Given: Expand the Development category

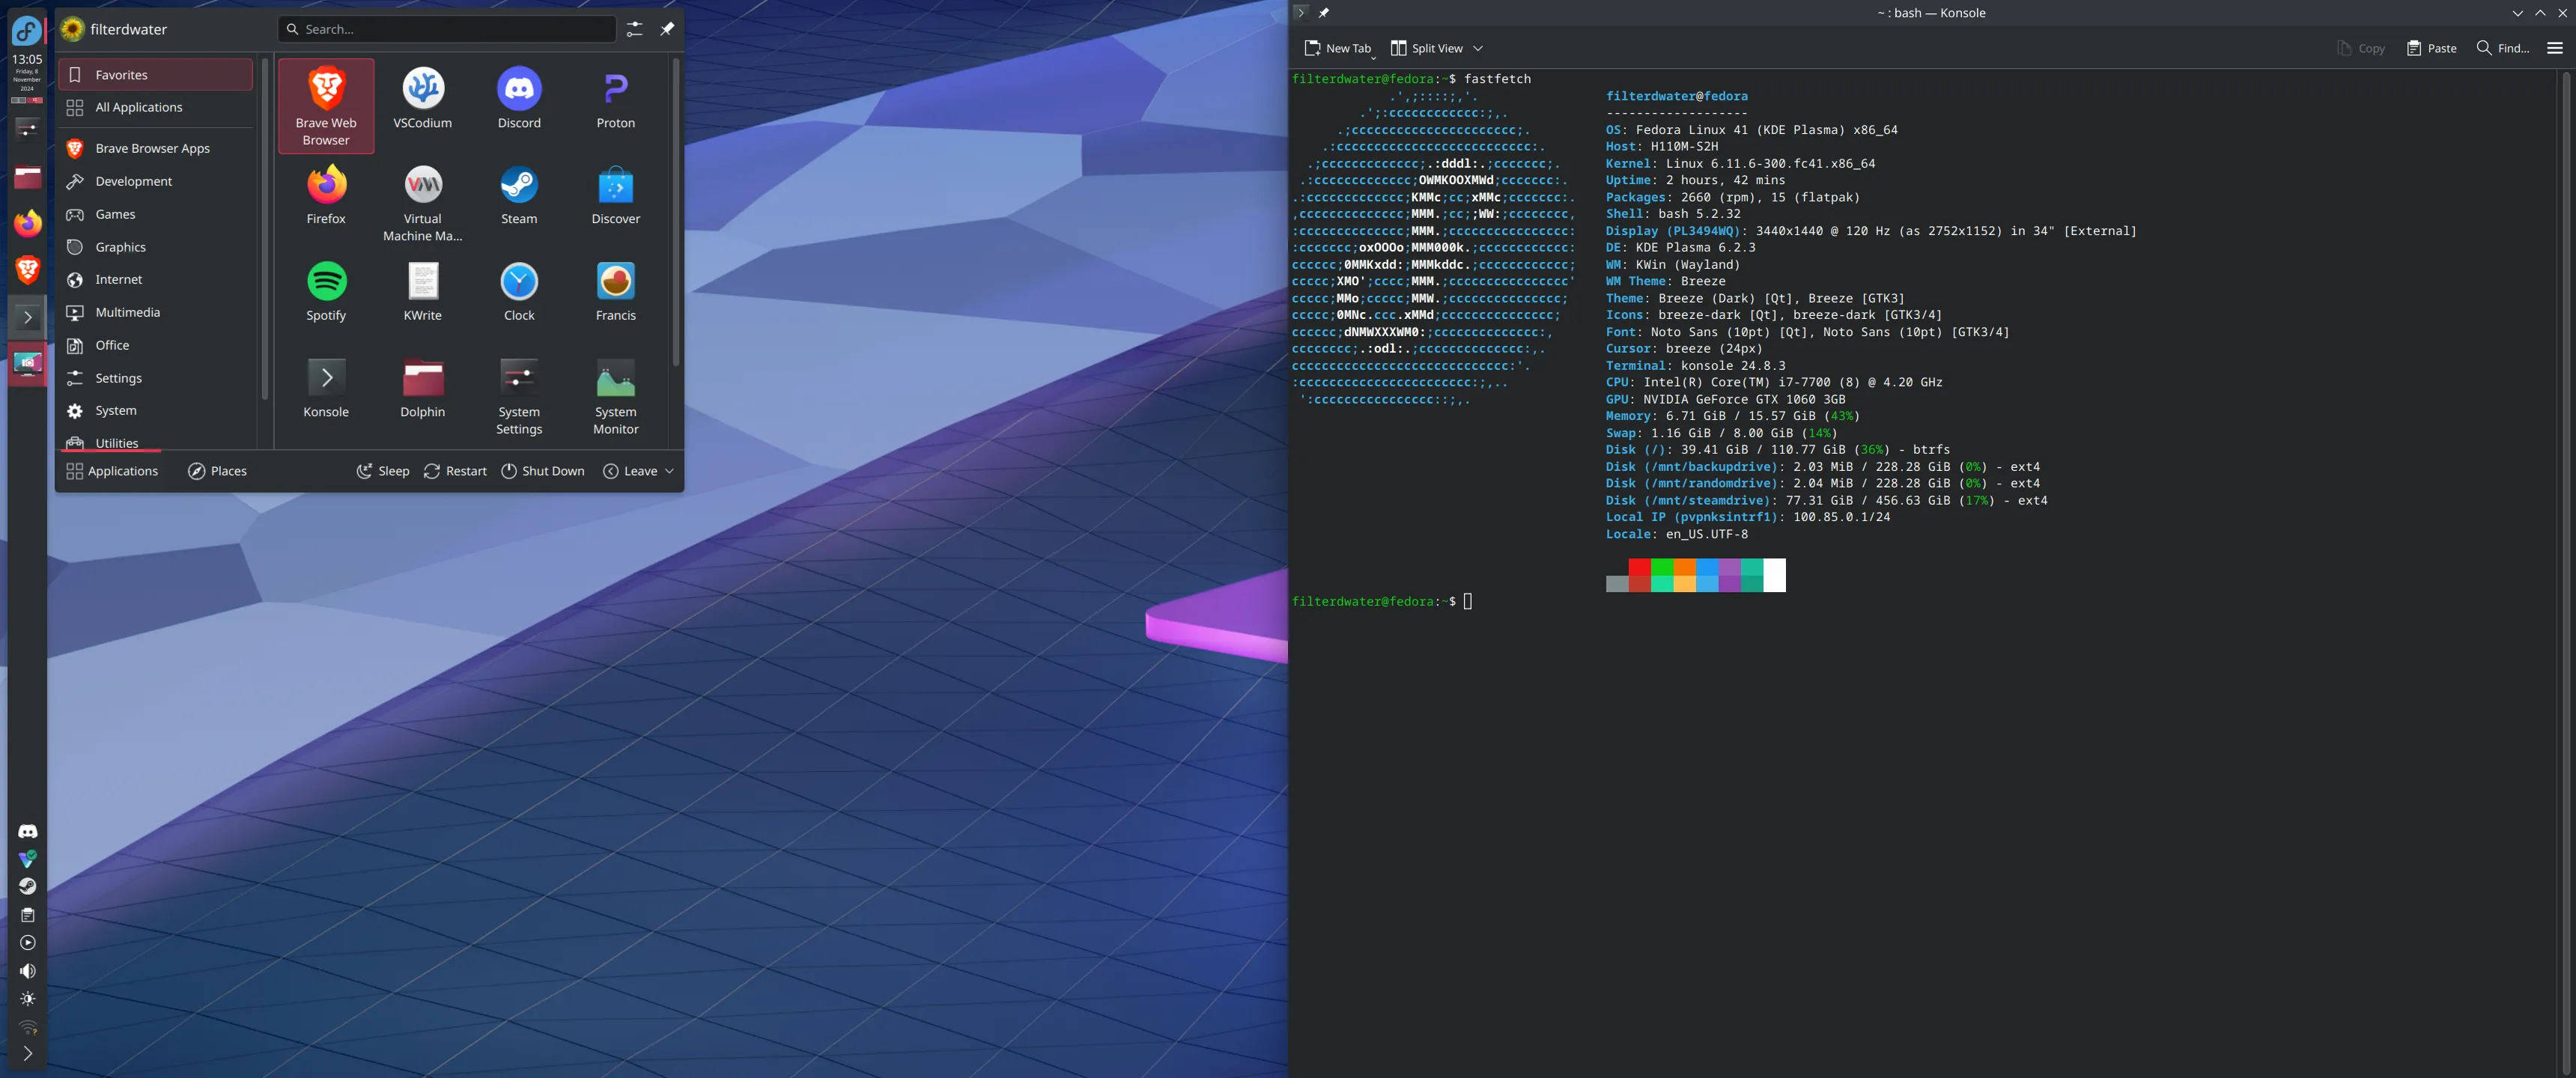Looking at the screenshot, I should click(x=132, y=180).
